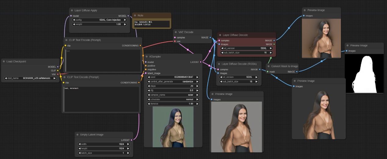Open the ckpt_name checkpoint selector

click(x=31, y=78)
